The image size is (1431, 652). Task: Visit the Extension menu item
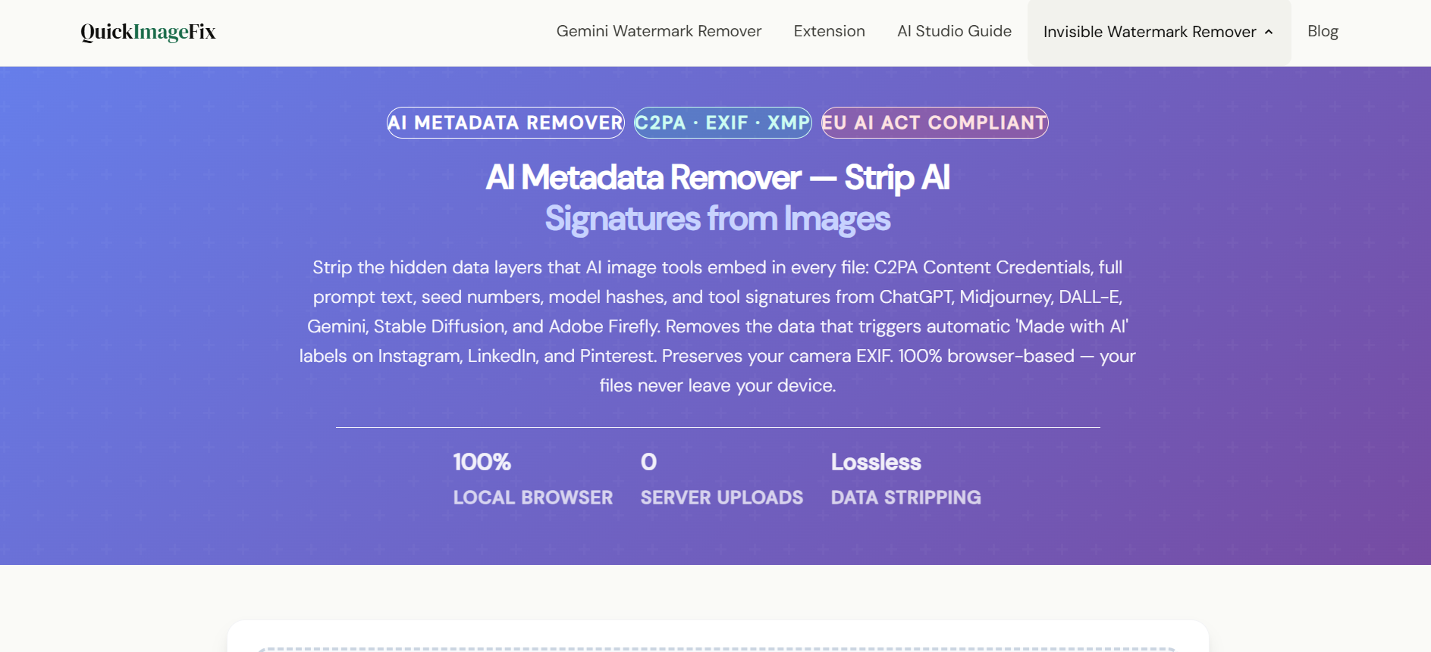pos(829,31)
